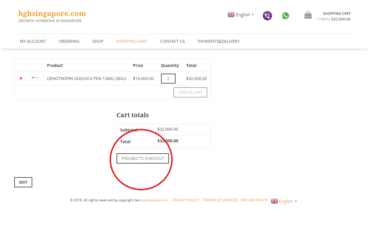Click 'Growth Hormone in Singapore' tagline
The width and height of the screenshot is (368, 238).
point(50,21)
